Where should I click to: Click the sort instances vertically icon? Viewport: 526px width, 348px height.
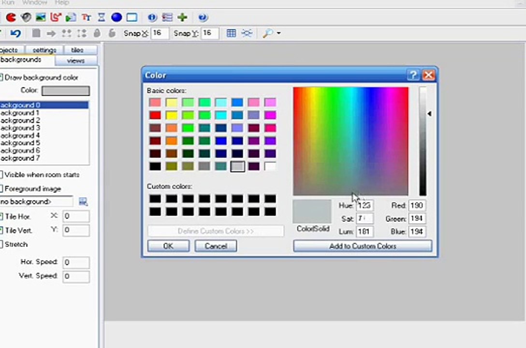tap(82, 33)
